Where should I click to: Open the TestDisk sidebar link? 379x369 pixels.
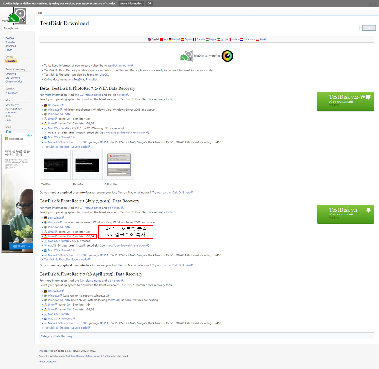[x=10, y=38]
